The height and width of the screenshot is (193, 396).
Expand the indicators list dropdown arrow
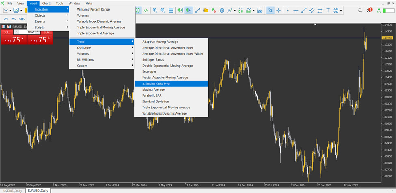[235, 11]
